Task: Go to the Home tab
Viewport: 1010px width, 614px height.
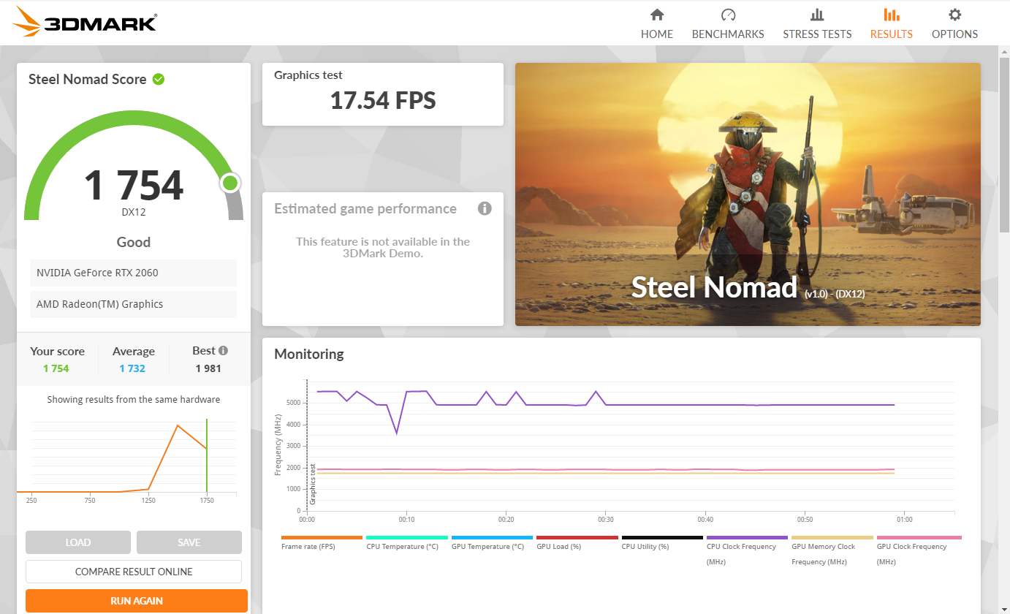Action: pyautogui.click(x=657, y=24)
